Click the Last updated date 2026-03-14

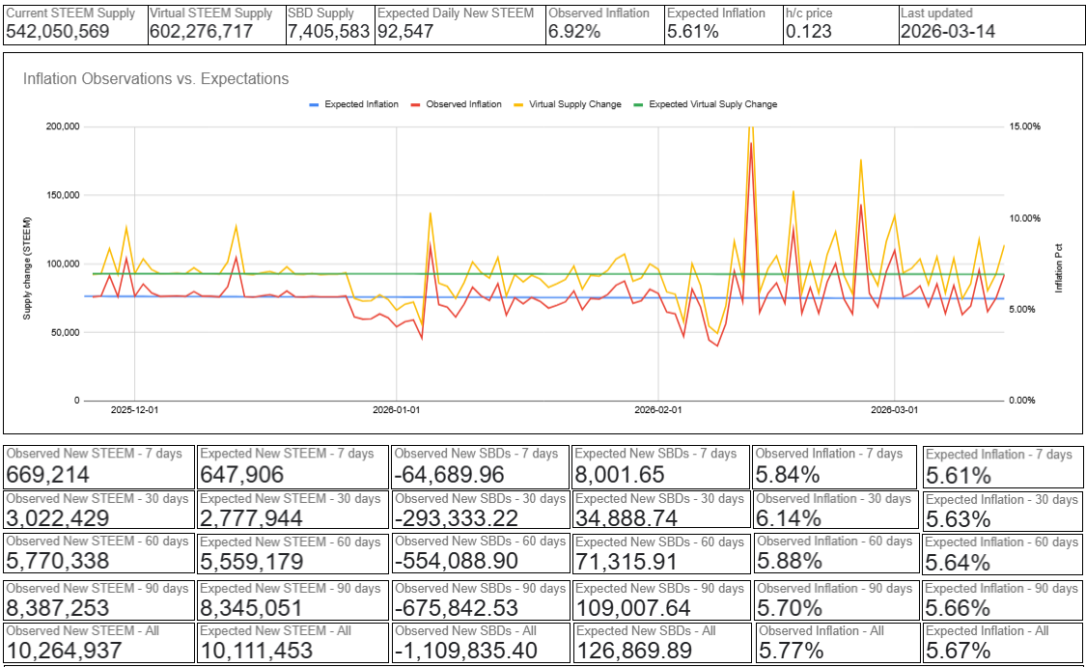coord(948,32)
